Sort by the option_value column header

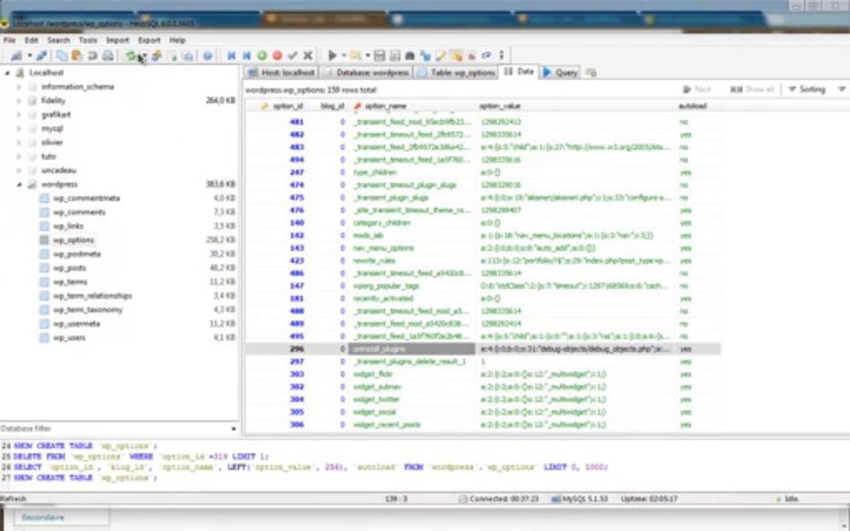(500, 106)
